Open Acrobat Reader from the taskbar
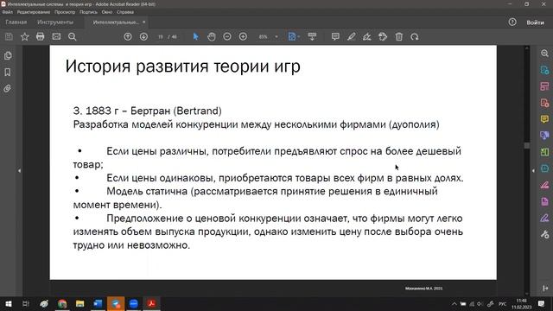The width and height of the screenshot is (553, 311). tap(152, 304)
